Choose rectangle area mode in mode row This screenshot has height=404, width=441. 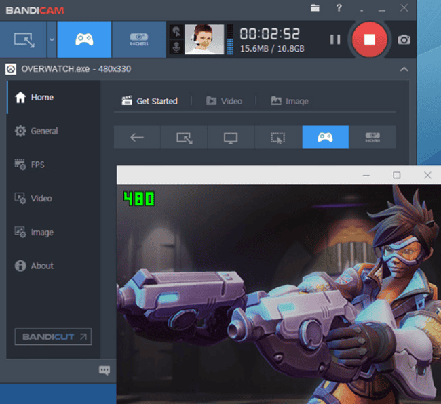coord(184,138)
